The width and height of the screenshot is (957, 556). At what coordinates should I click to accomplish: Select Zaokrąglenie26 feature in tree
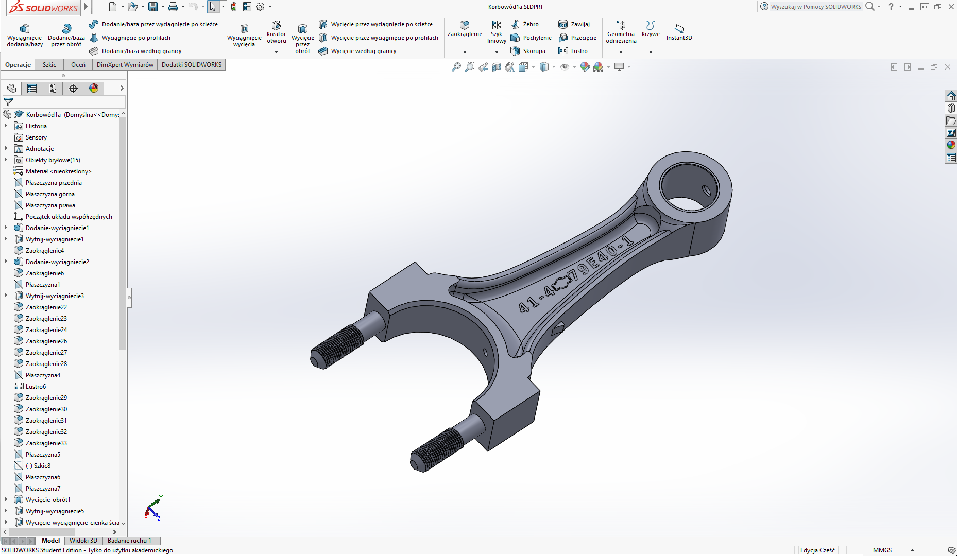[x=46, y=341]
